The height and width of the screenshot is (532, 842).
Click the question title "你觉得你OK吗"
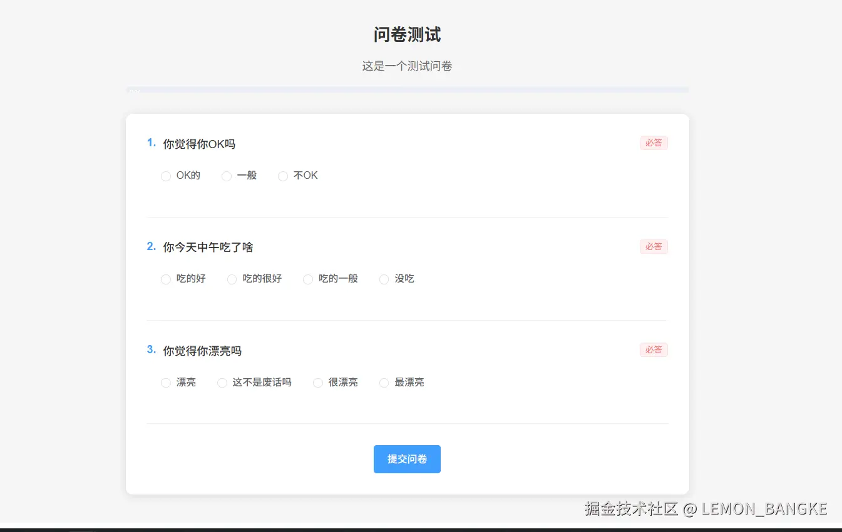coord(199,144)
